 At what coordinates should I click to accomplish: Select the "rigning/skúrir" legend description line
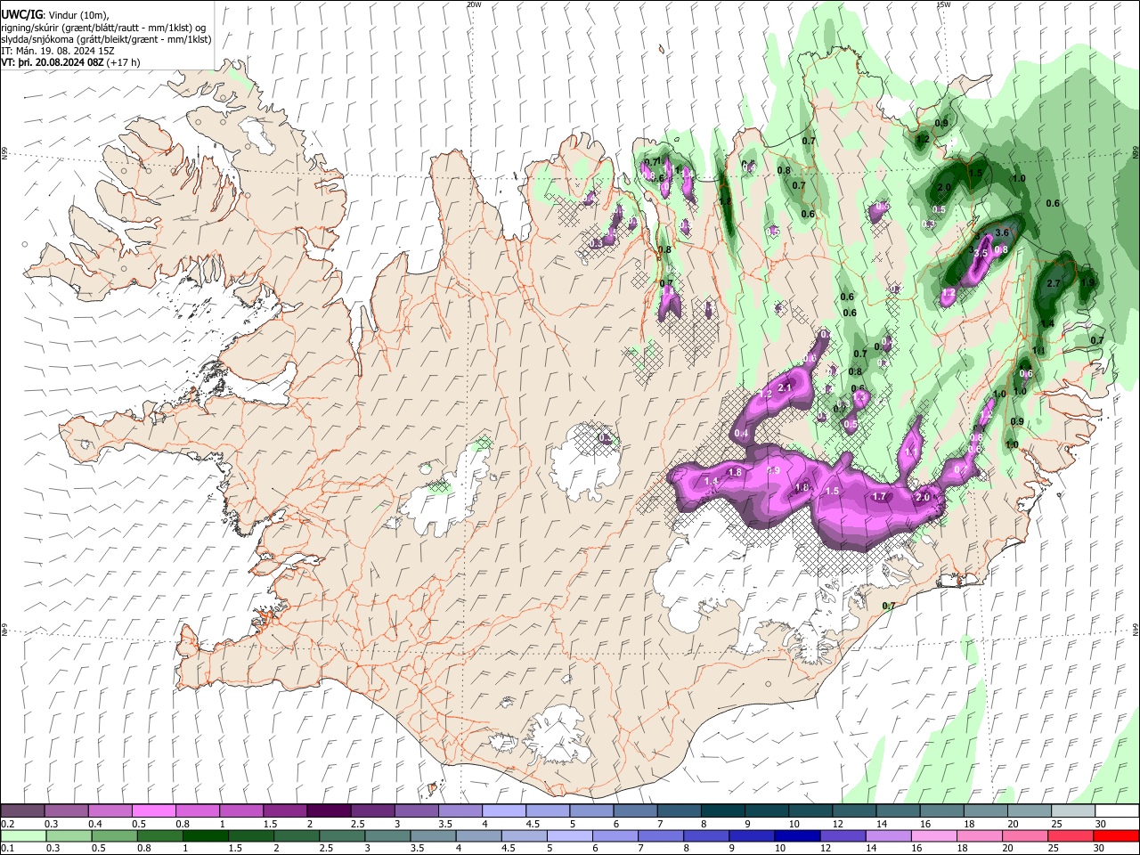pyautogui.click(x=103, y=28)
